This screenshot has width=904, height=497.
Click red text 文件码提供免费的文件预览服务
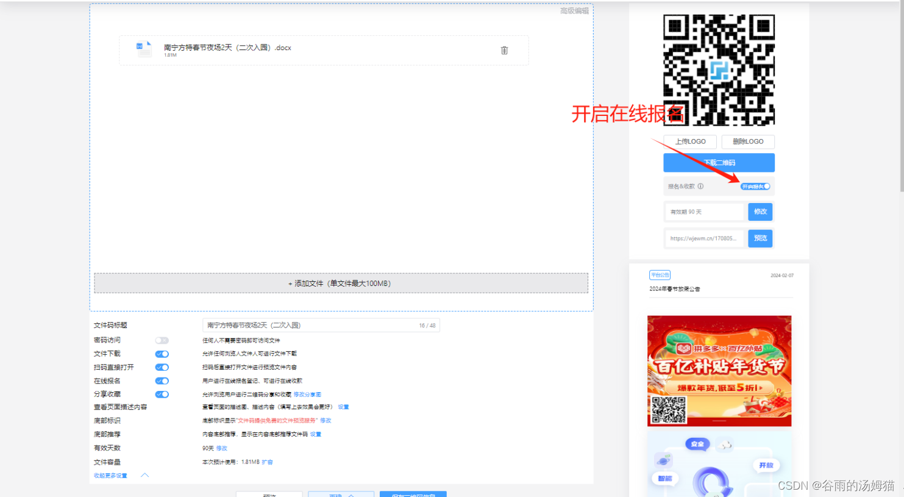[277, 421]
